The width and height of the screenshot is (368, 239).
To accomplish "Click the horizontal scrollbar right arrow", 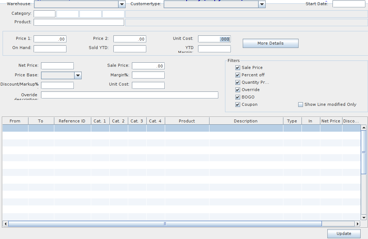I will pos(357,224).
